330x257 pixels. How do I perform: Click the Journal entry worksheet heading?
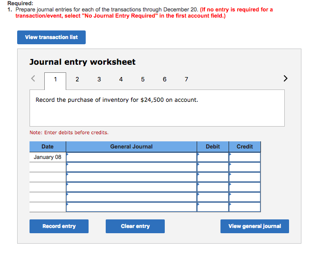[82, 62]
